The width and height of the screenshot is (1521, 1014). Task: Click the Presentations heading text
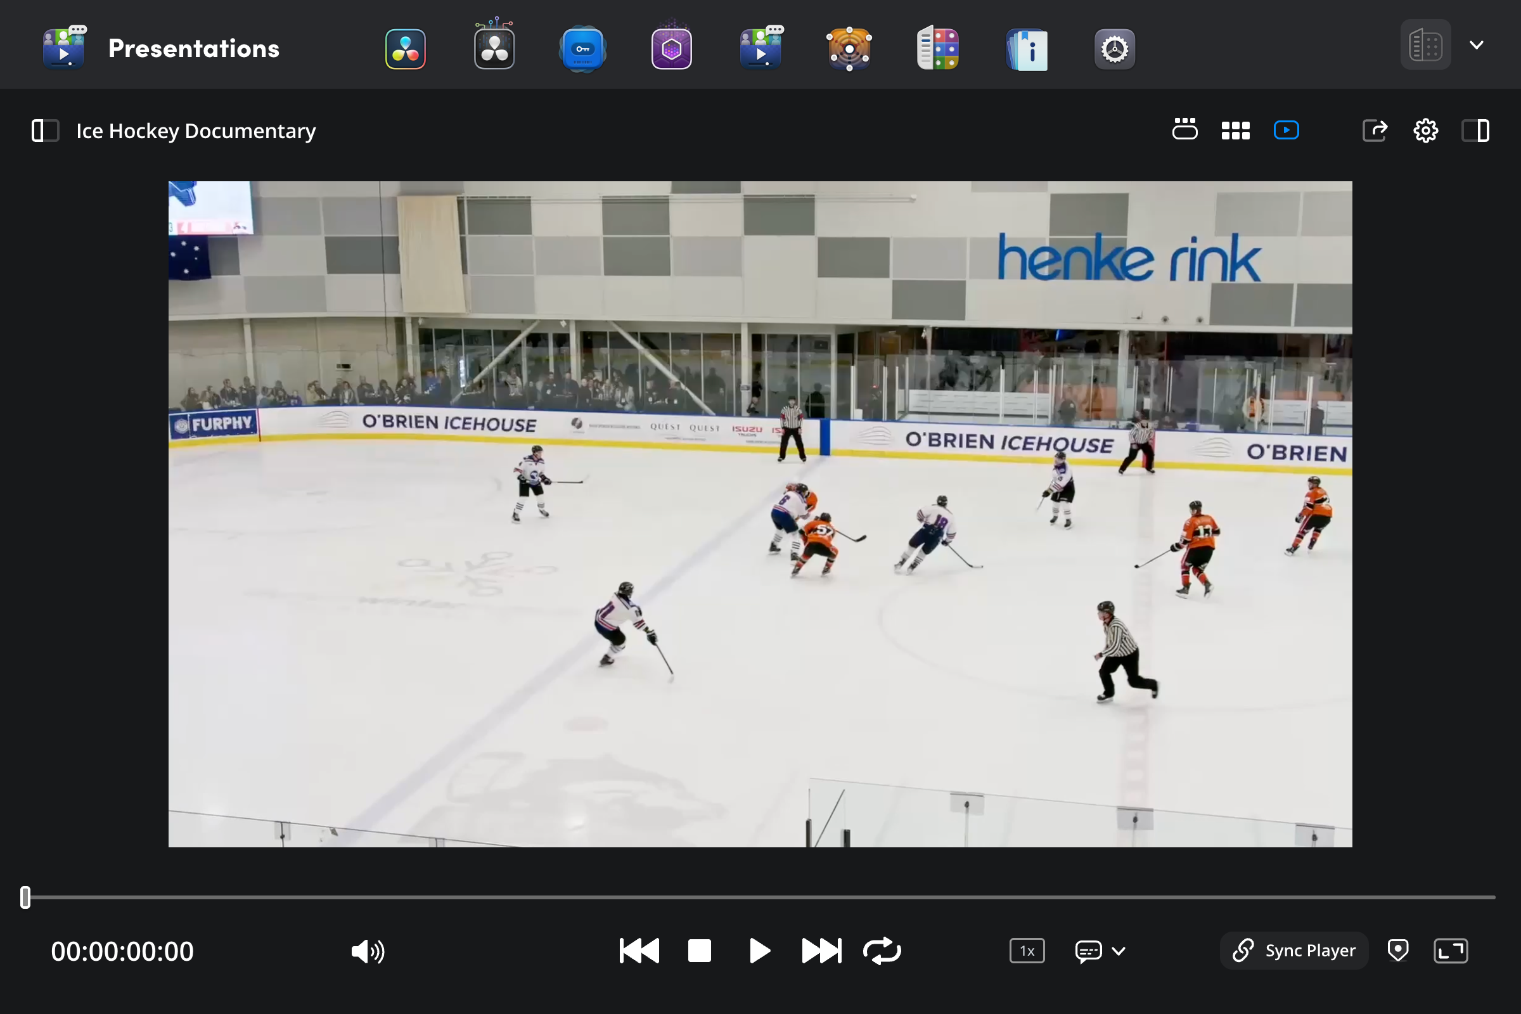(194, 49)
